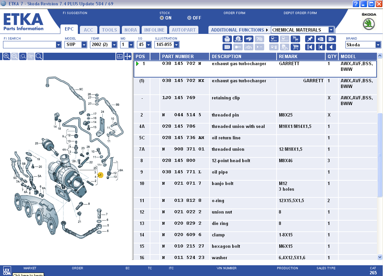Click the zoom-to-selection magnifier icon
Viewport: 383px width, 276px height.
click(x=23, y=56)
